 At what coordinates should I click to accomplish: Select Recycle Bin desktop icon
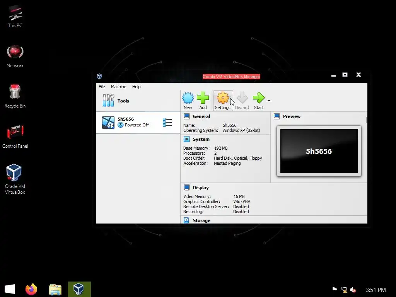pyautogui.click(x=15, y=96)
